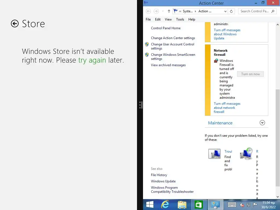Open the File menu

coord(148,19)
